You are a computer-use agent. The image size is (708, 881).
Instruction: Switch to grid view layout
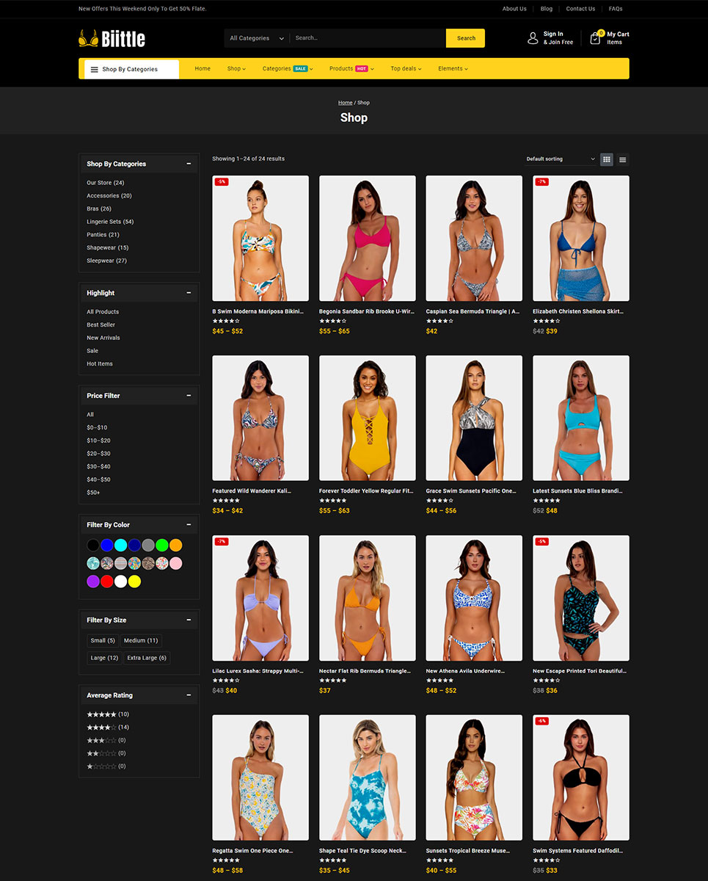[607, 159]
